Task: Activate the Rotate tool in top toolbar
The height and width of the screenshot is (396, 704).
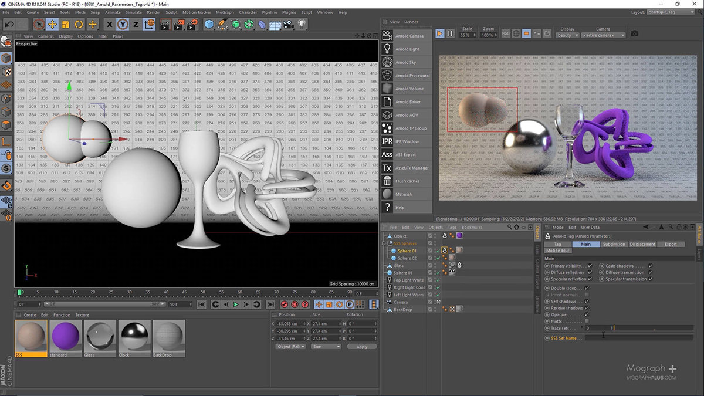Action: [x=79, y=24]
